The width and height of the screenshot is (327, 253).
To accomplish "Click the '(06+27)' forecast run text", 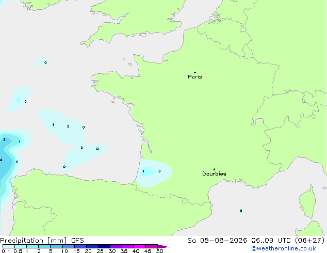I will coord(310,241).
